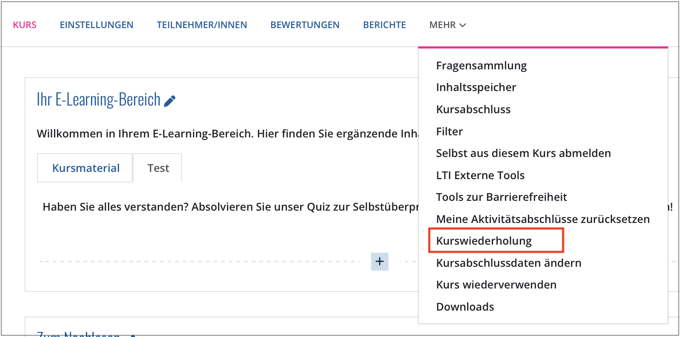The width and height of the screenshot is (680, 337).
Task: Click the Haben Sie alles verstanden text
Action: click(230, 207)
